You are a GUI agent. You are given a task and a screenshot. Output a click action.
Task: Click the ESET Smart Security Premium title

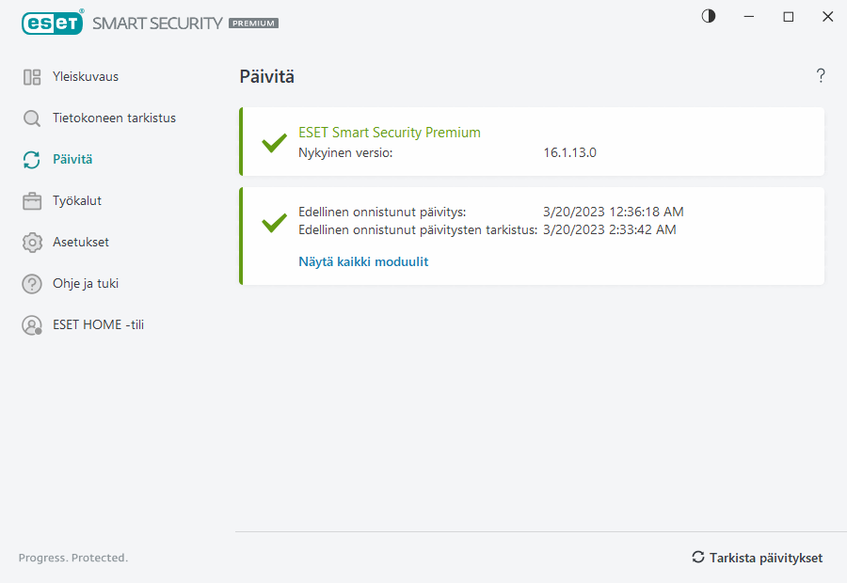390,133
